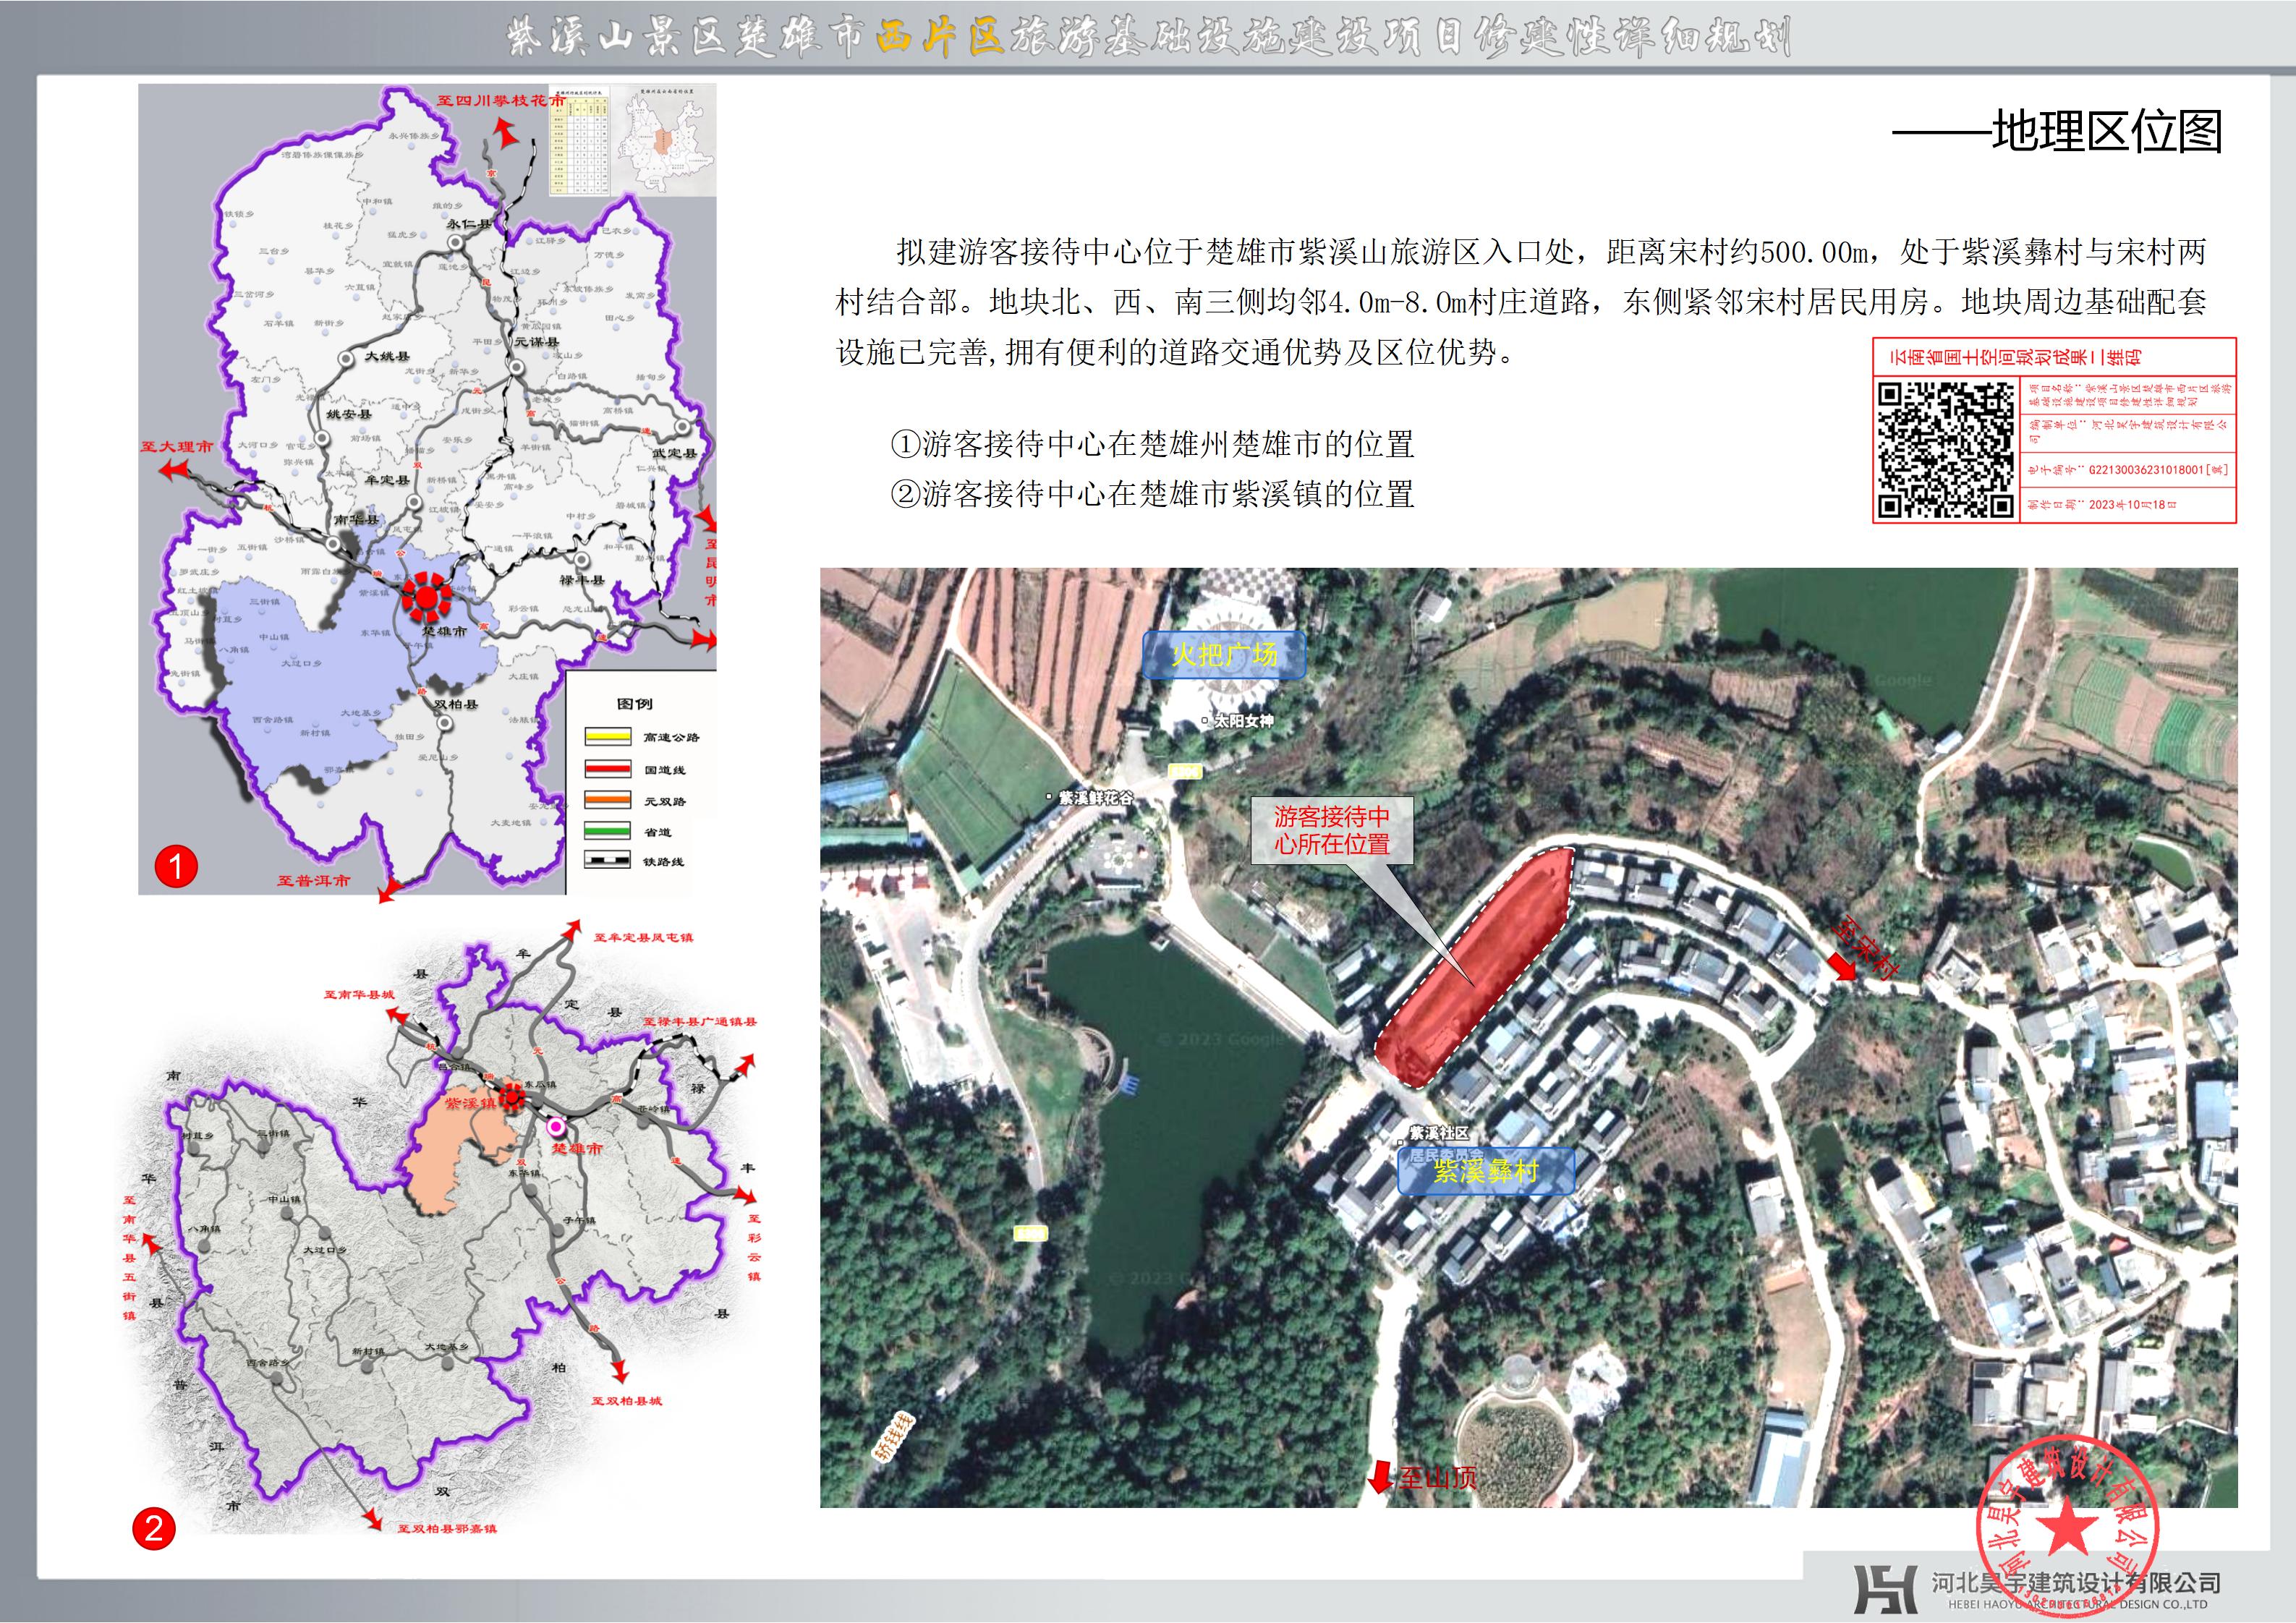
Task: Click the yellow 高速公路 legend swatch
Action: [x=607, y=737]
